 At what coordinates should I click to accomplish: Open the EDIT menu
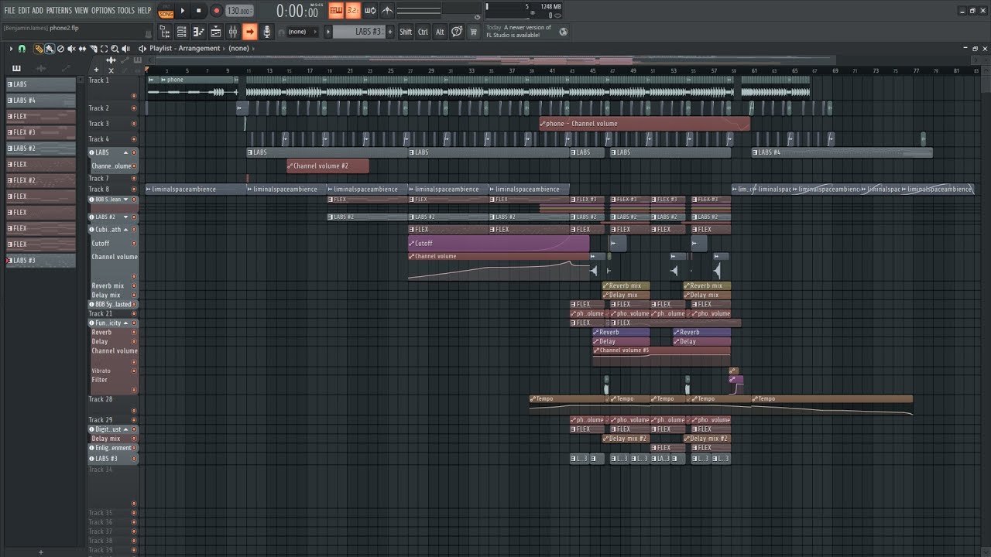click(x=24, y=11)
